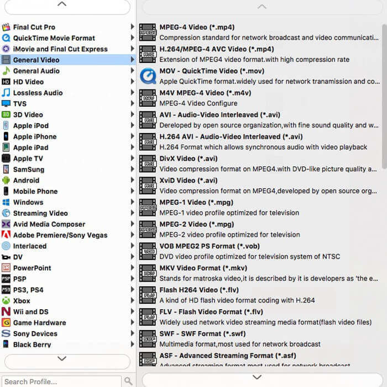
Task: Select DivX Video (*.avi) format
Action: point(259,163)
